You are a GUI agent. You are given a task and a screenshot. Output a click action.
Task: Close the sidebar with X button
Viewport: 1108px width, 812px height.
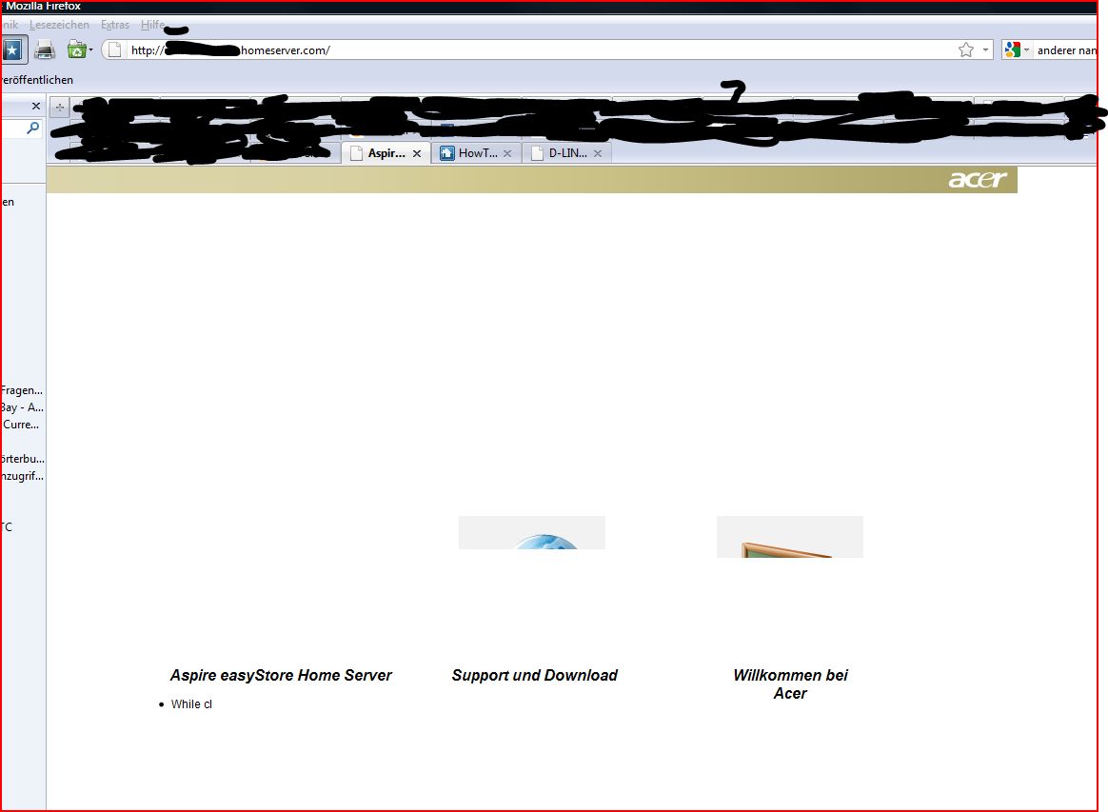[36, 106]
